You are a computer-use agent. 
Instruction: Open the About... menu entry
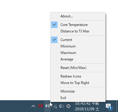click(x=78, y=16)
